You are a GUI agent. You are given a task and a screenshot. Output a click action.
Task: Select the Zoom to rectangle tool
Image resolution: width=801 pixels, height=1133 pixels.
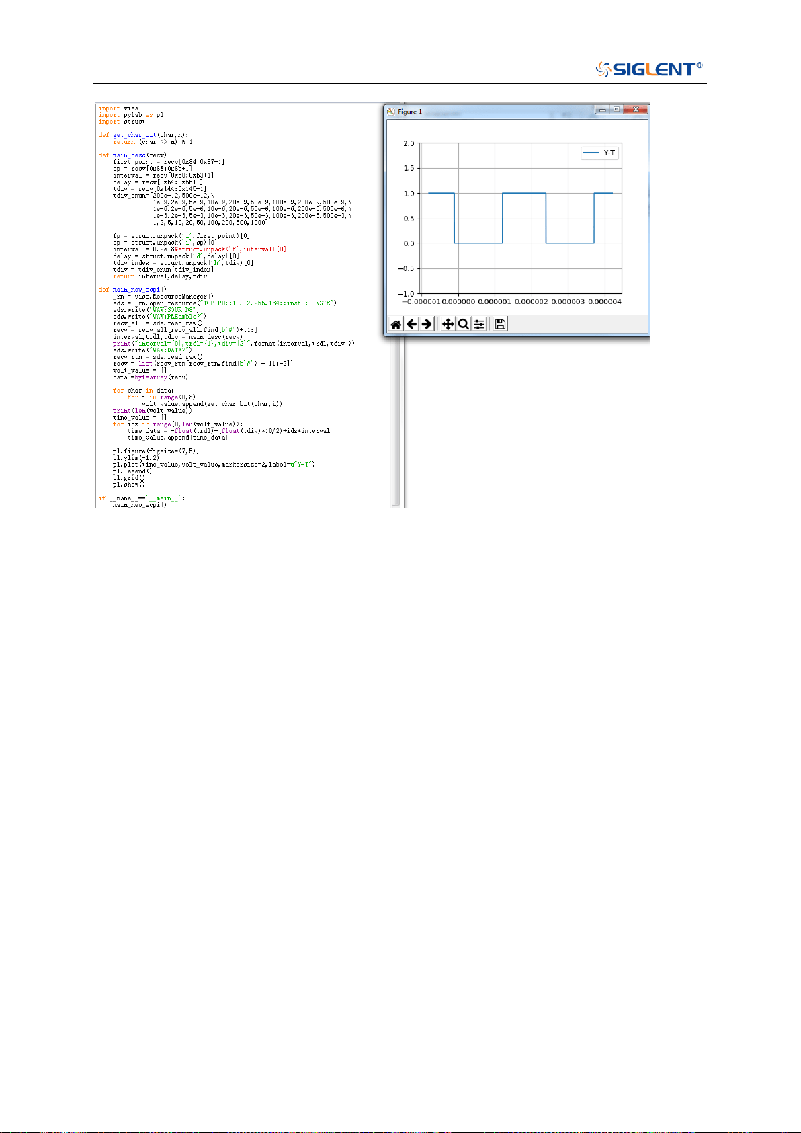(463, 324)
